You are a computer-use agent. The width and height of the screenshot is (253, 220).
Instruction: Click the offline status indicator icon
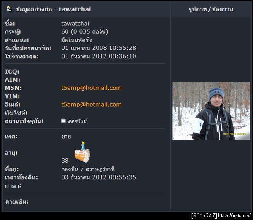[63, 121]
